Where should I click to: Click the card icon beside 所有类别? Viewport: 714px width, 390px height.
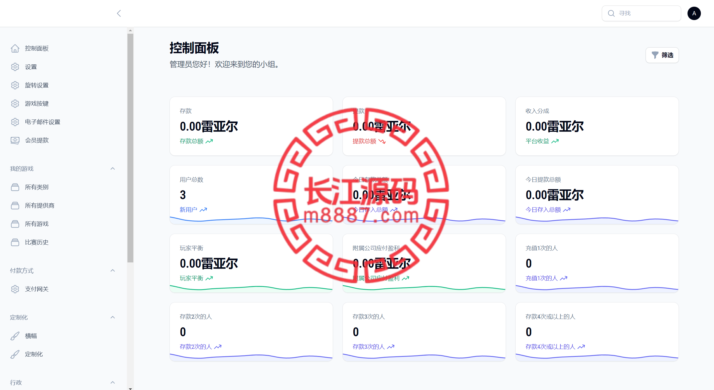15,187
